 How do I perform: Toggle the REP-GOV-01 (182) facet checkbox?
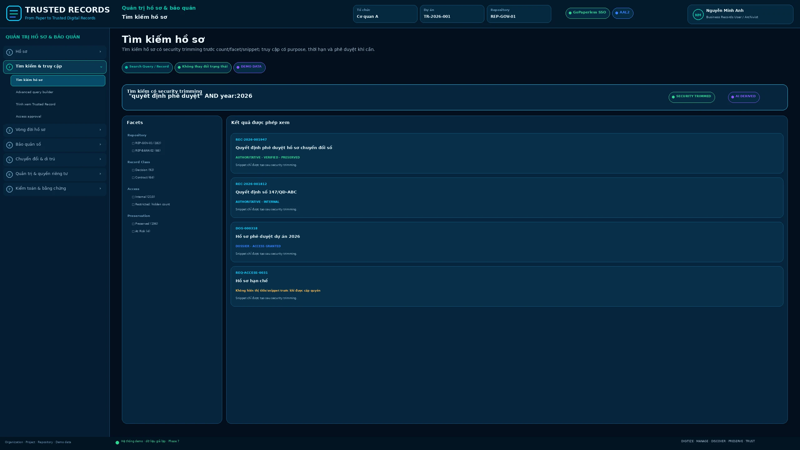133,143
